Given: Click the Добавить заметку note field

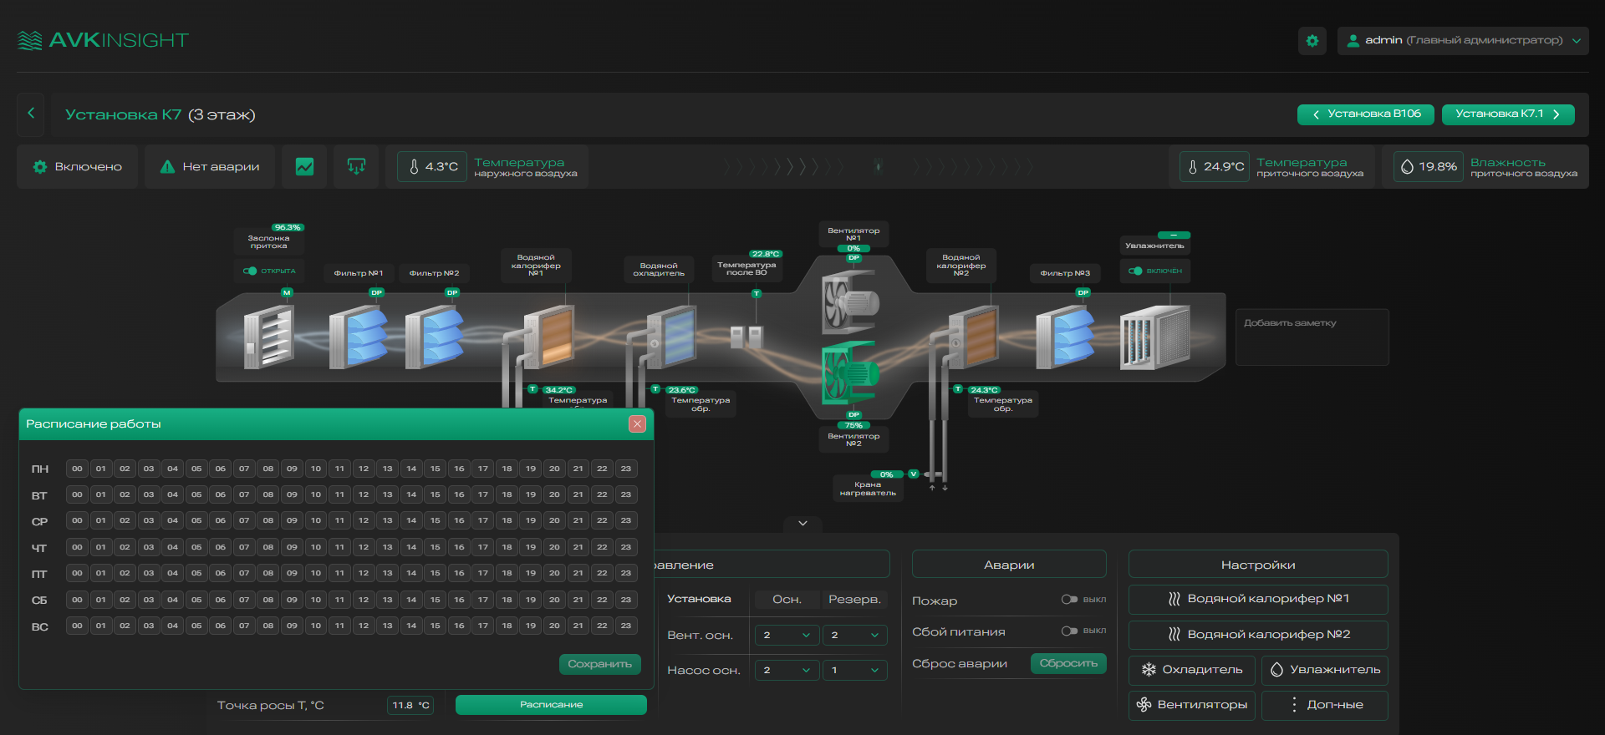Looking at the screenshot, I should pos(1312,337).
